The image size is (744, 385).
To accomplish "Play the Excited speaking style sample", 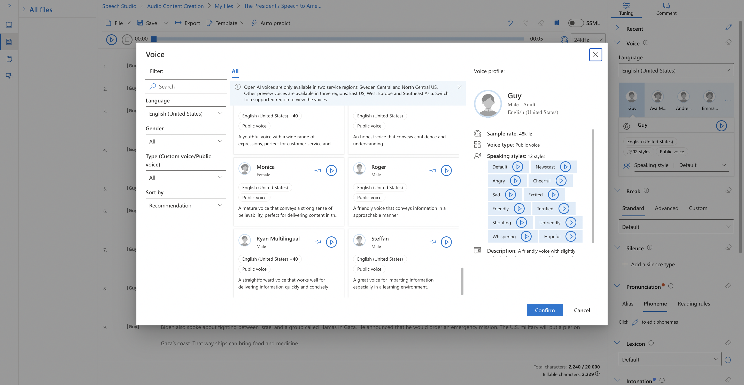I will point(553,195).
